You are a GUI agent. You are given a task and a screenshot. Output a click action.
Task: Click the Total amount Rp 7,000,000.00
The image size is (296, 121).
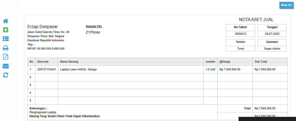pyautogui.click(x=265, y=108)
